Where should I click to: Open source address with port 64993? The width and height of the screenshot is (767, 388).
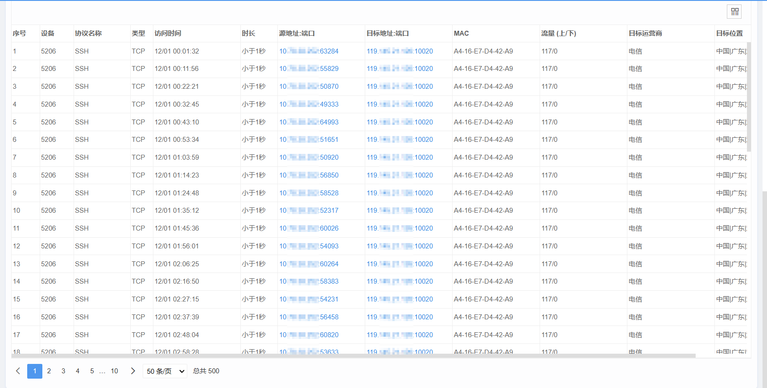(x=309, y=122)
